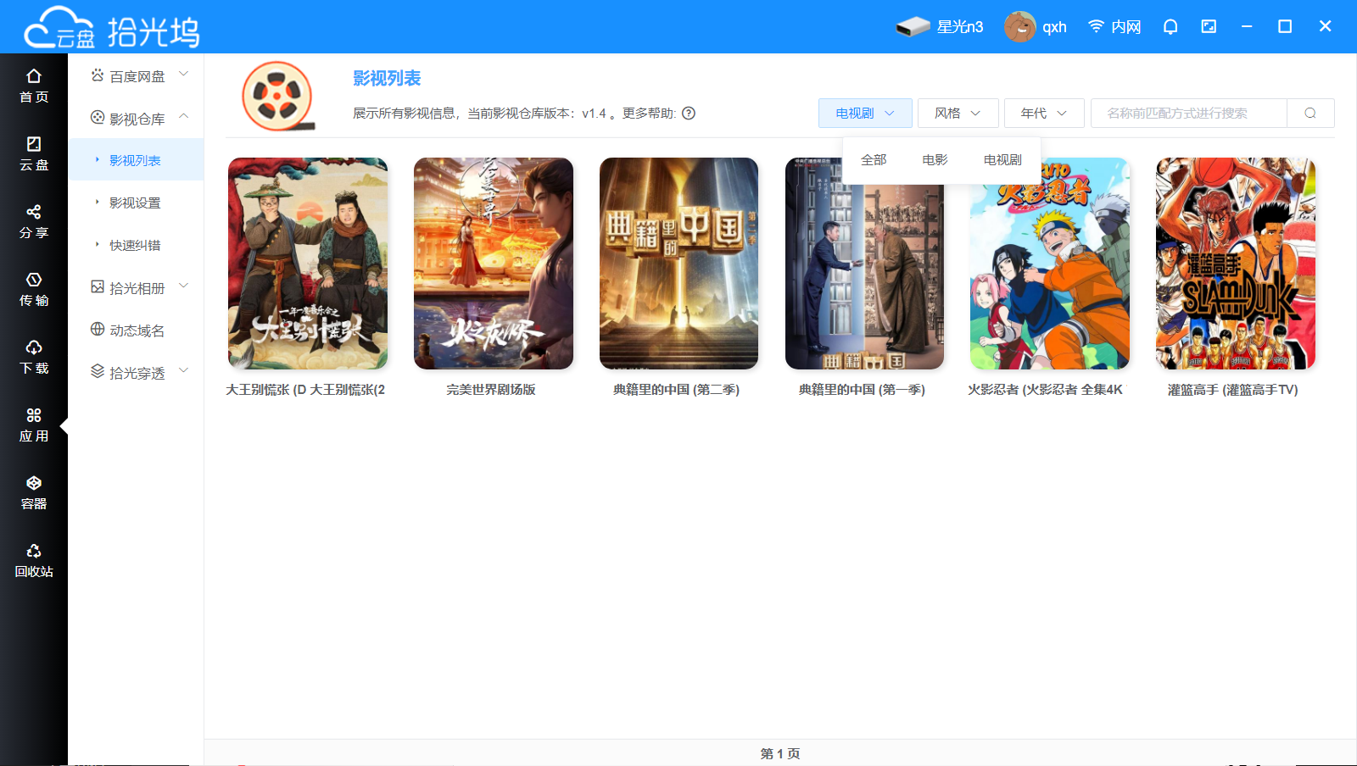Viewport: 1357px width, 766px height.
Task: Select the 星光n3 device icon
Action: coord(913,26)
